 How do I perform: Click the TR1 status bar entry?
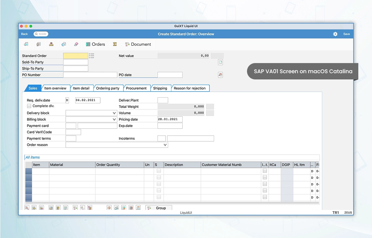tap(336, 213)
